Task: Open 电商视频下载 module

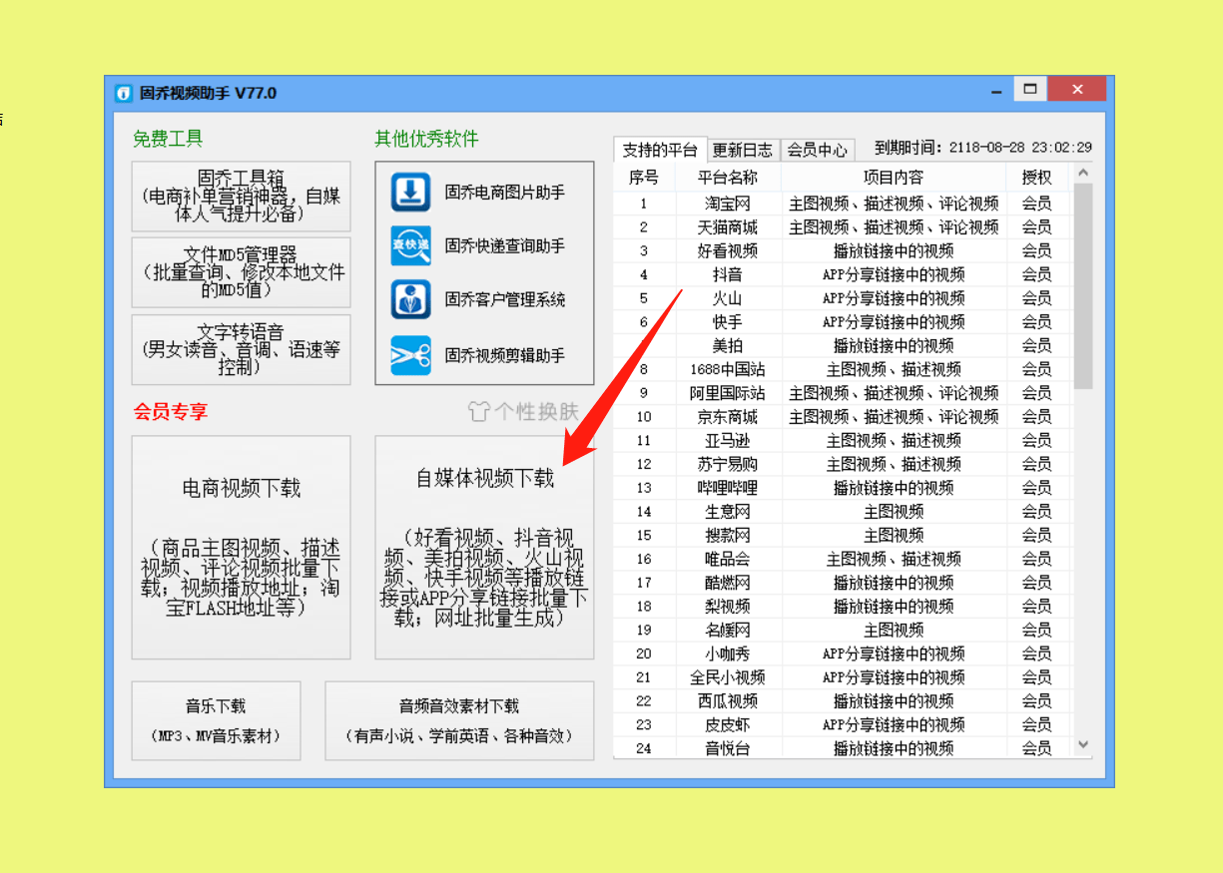Action: click(241, 547)
